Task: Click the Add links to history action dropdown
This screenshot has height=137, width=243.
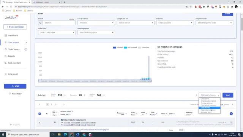Action: (210, 95)
